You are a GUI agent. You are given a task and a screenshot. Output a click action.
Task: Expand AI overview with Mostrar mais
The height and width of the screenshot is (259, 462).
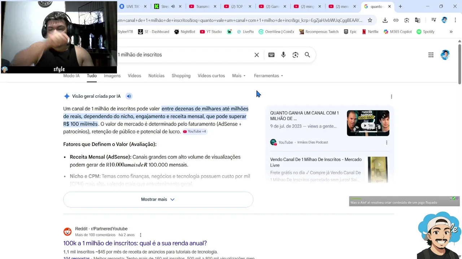pyautogui.click(x=158, y=199)
